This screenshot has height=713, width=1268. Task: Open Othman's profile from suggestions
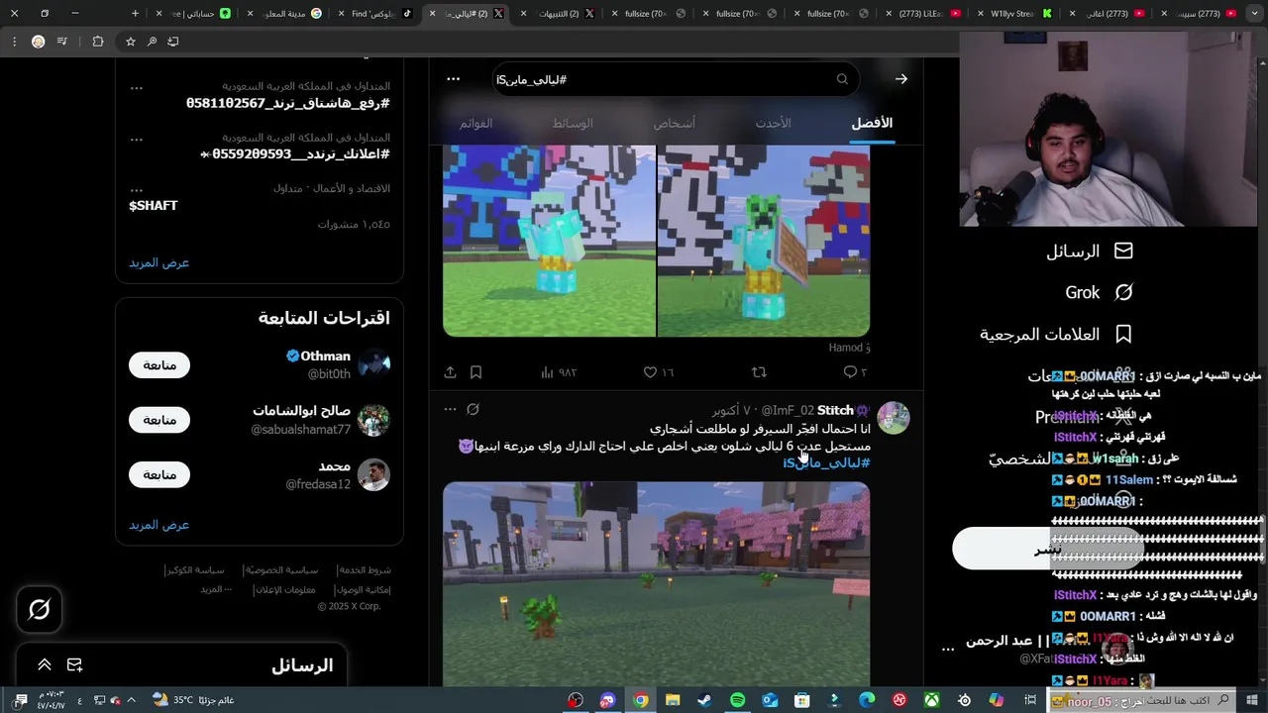tap(325, 356)
